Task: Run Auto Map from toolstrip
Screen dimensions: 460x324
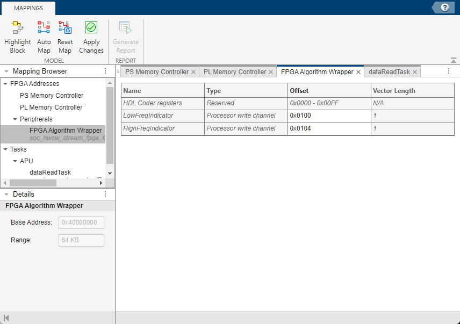Action: pos(44,29)
